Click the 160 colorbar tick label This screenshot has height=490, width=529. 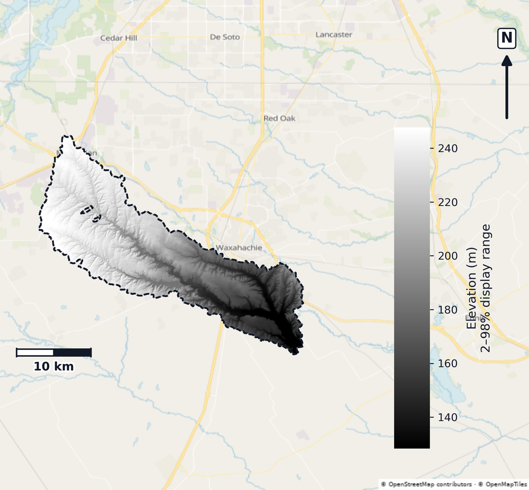[x=448, y=364]
